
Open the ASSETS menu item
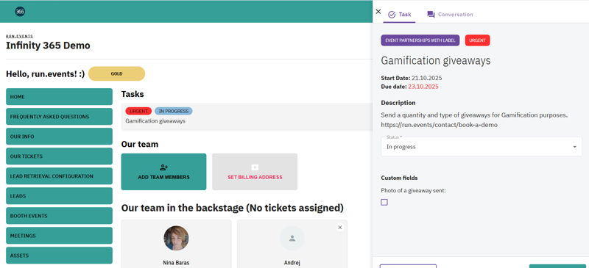(x=60, y=256)
